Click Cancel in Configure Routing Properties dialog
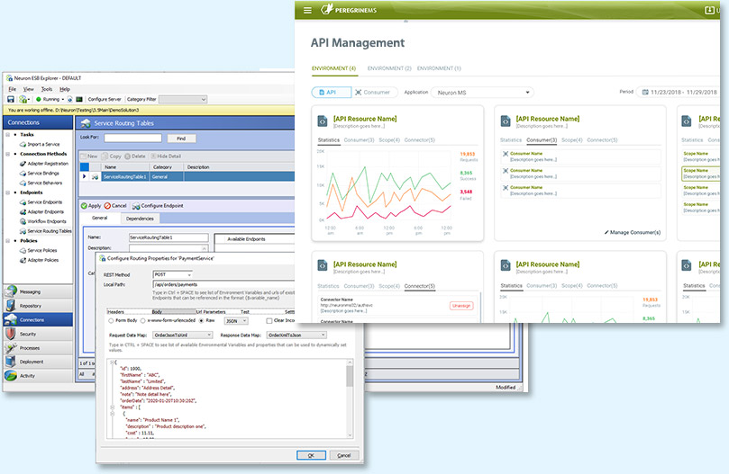Image resolution: width=729 pixels, height=474 pixels. 343,455
